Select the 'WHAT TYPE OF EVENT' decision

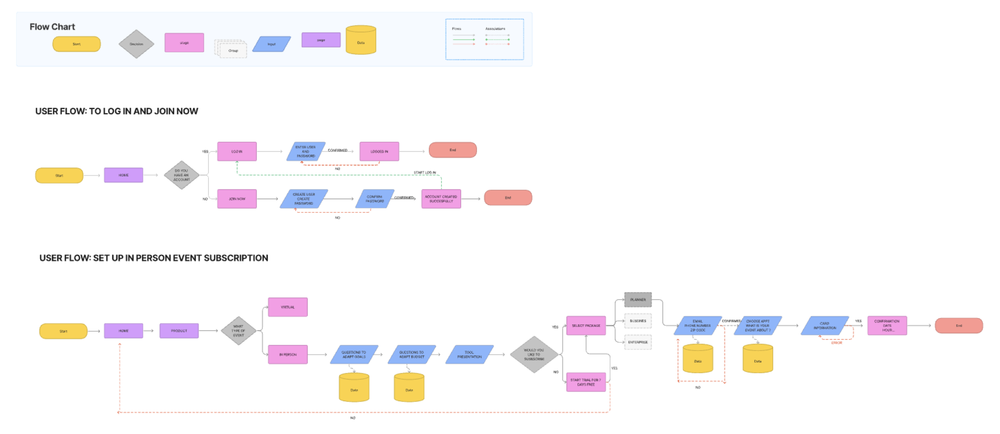238,331
